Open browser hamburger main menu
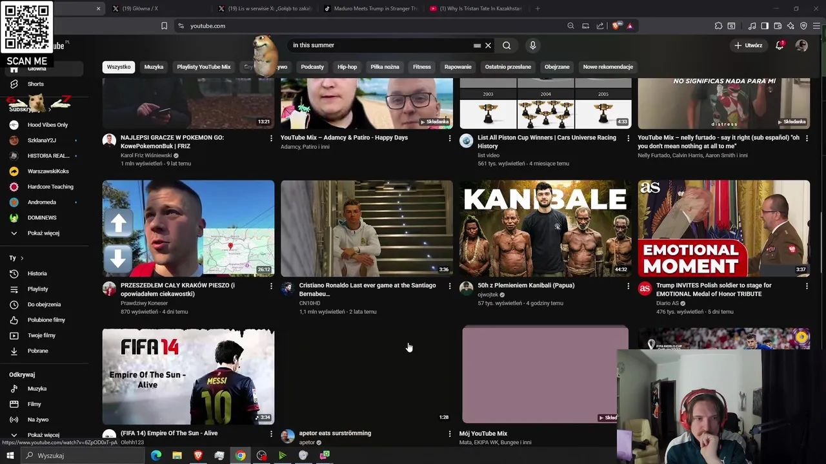The image size is (826, 464). click(816, 26)
